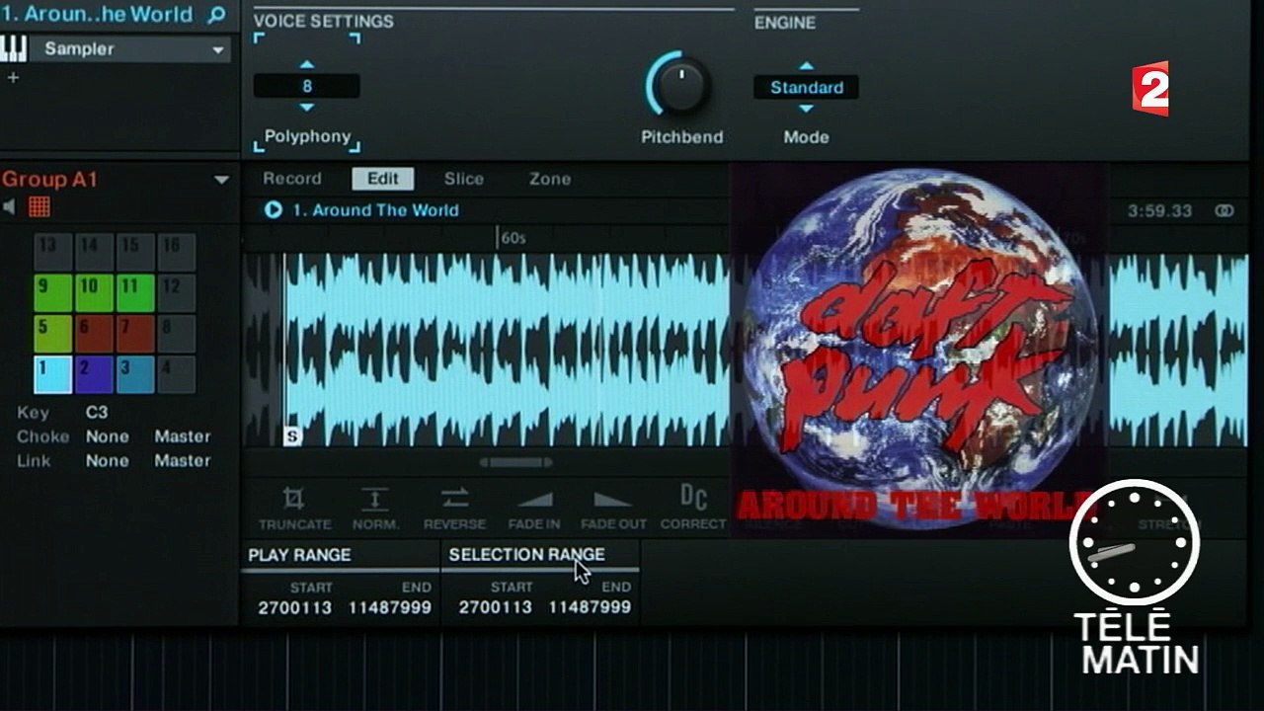
Task: Select blue pad 3
Action: 135,375
